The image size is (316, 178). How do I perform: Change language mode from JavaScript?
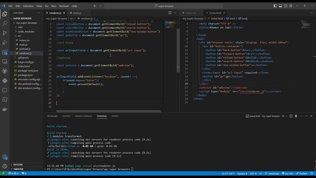274,174
